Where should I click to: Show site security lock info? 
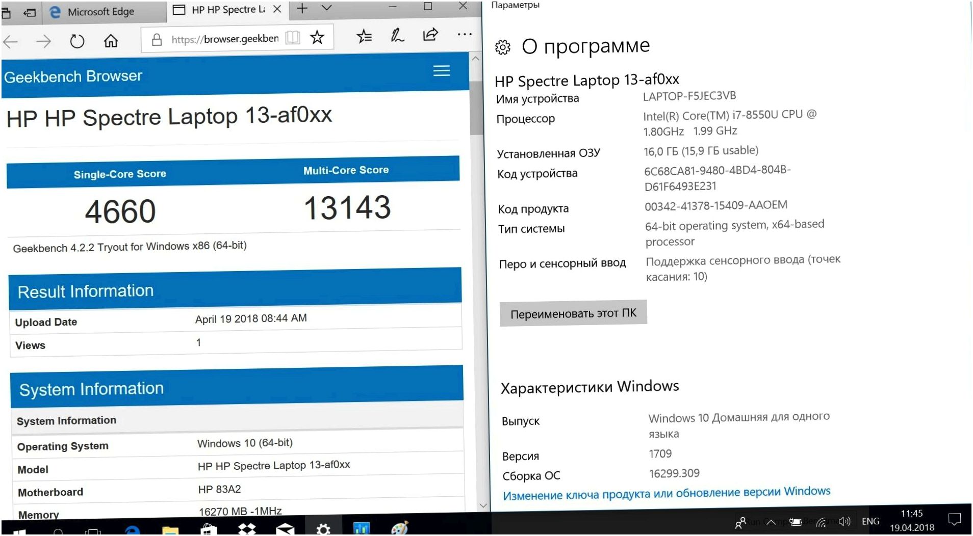pyautogui.click(x=157, y=39)
